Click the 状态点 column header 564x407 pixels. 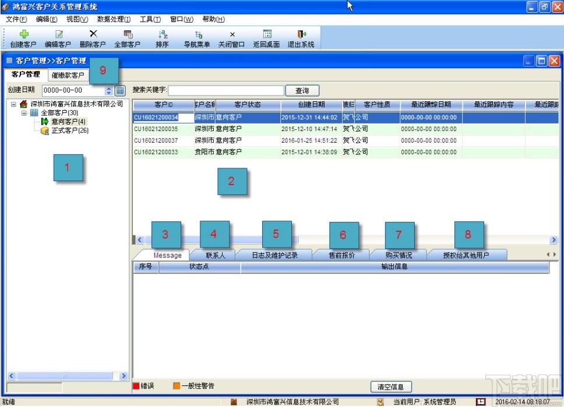tap(199, 267)
